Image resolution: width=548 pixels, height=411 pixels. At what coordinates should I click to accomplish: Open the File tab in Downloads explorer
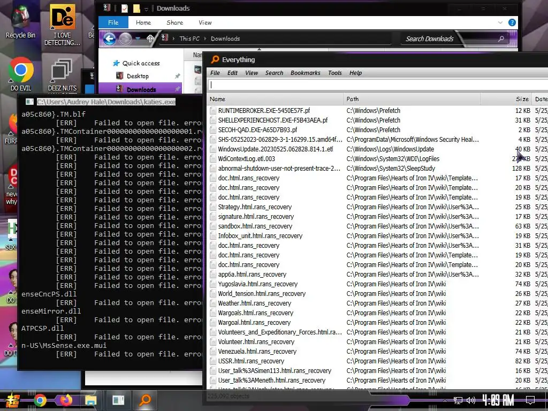[113, 22]
